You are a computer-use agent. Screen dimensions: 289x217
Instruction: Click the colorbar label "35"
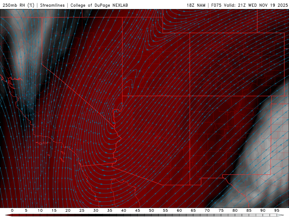pos(110,210)
